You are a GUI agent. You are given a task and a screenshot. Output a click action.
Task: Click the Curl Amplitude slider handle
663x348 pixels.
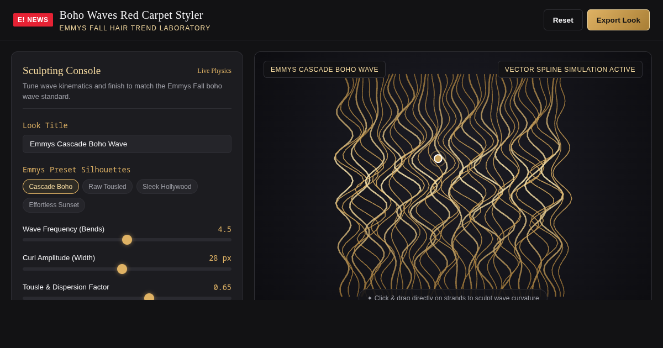pos(122,269)
